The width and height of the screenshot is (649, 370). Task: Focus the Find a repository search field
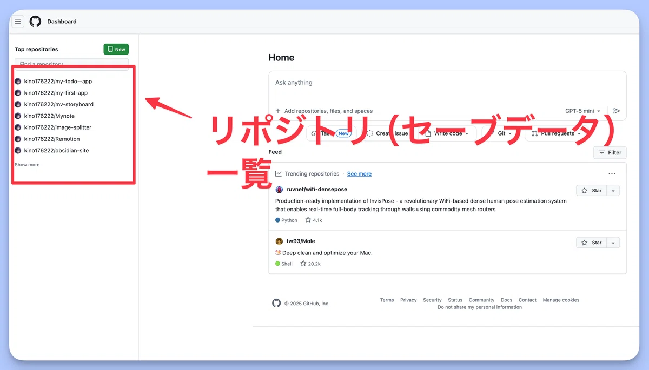pyautogui.click(x=72, y=64)
